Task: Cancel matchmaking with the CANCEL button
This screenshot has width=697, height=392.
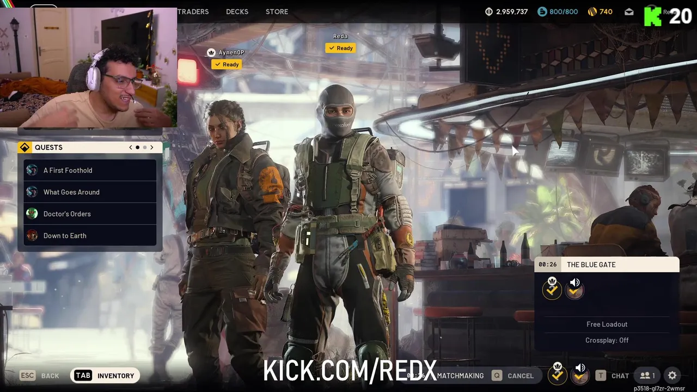Action: [513, 376]
